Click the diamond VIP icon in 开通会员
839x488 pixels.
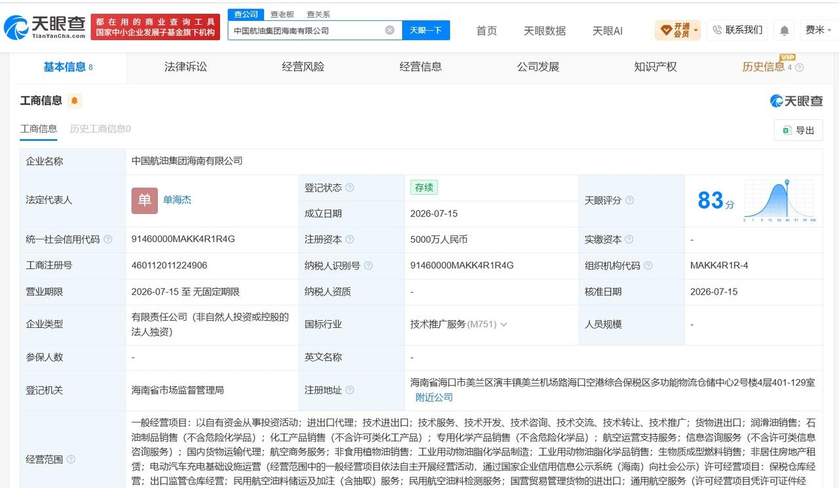[x=666, y=30]
